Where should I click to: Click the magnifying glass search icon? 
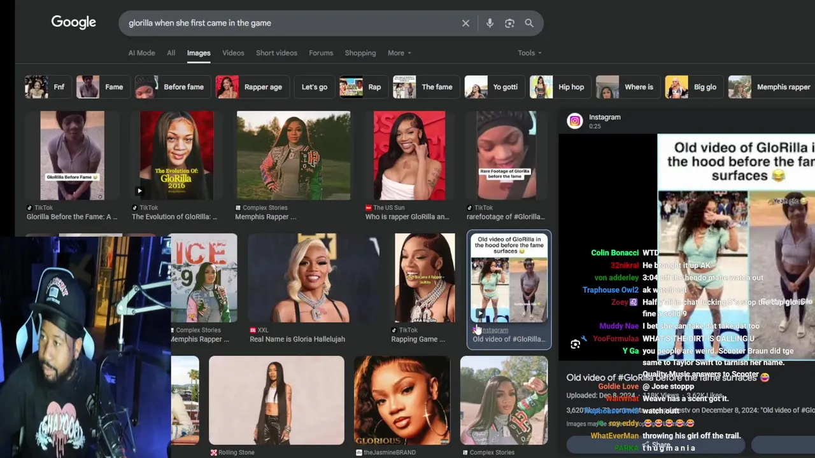pyautogui.click(x=529, y=23)
